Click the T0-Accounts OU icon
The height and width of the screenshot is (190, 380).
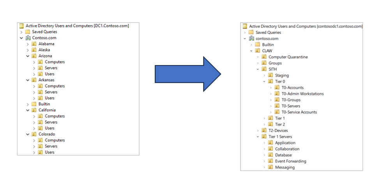(x=277, y=88)
